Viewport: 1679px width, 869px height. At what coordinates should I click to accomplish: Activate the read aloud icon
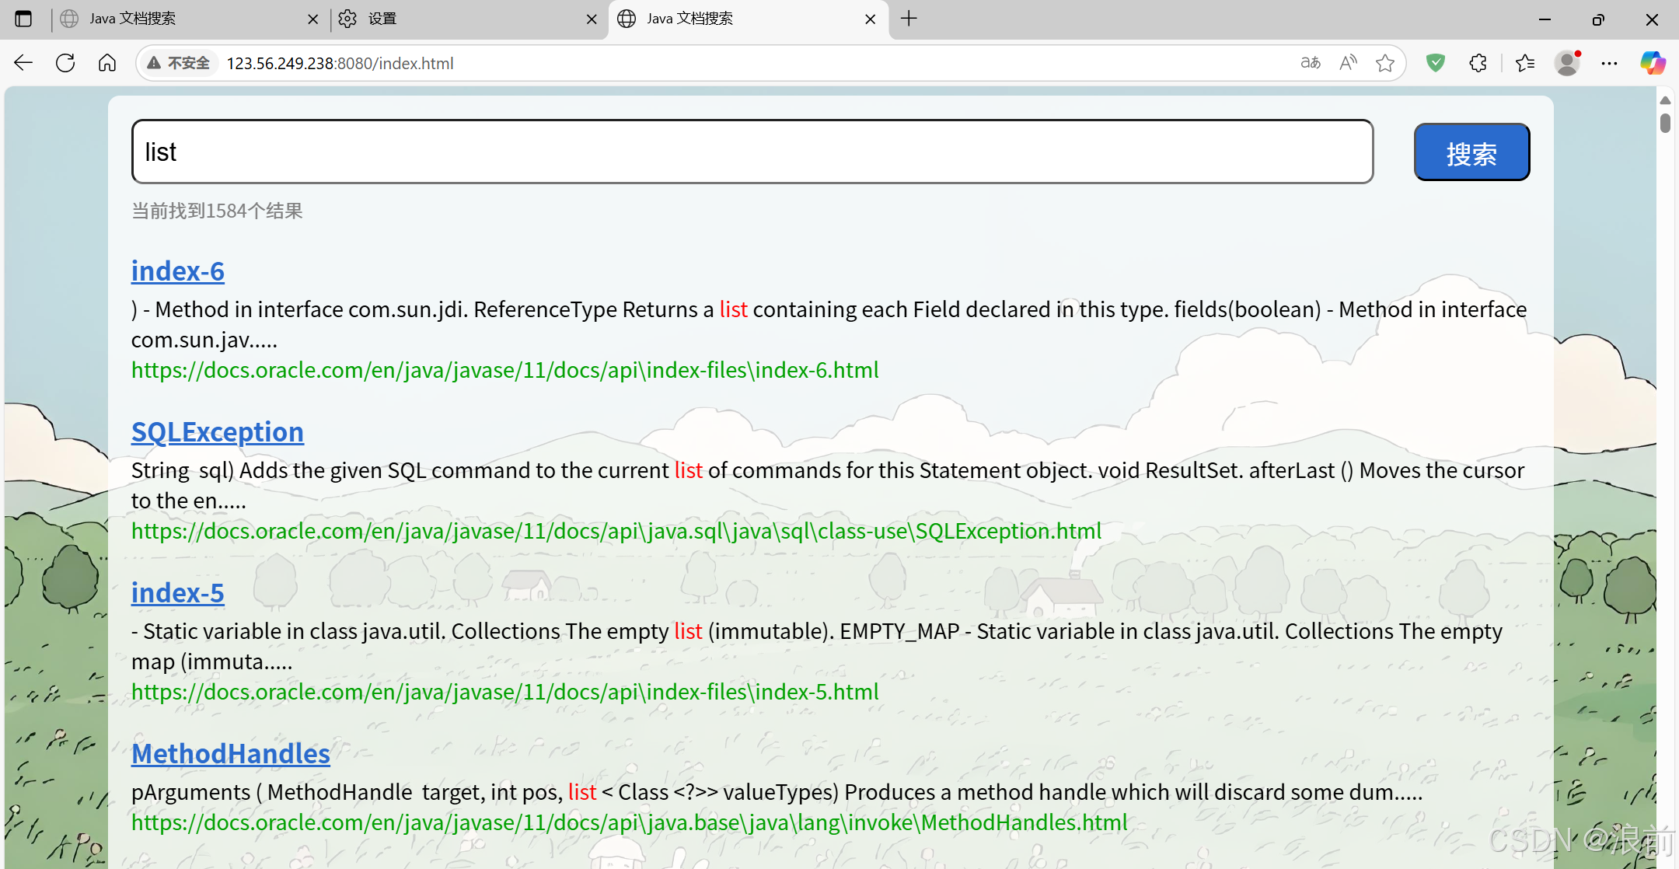tap(1348, 63)
